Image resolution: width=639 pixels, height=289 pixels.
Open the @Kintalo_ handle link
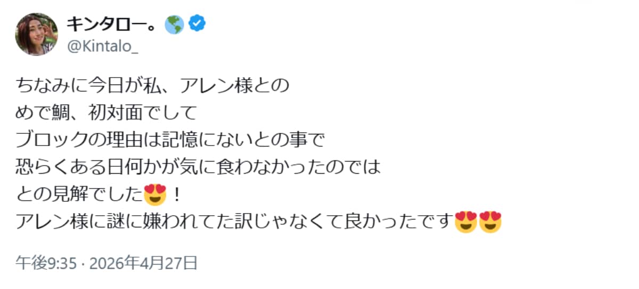pos(102,47)
